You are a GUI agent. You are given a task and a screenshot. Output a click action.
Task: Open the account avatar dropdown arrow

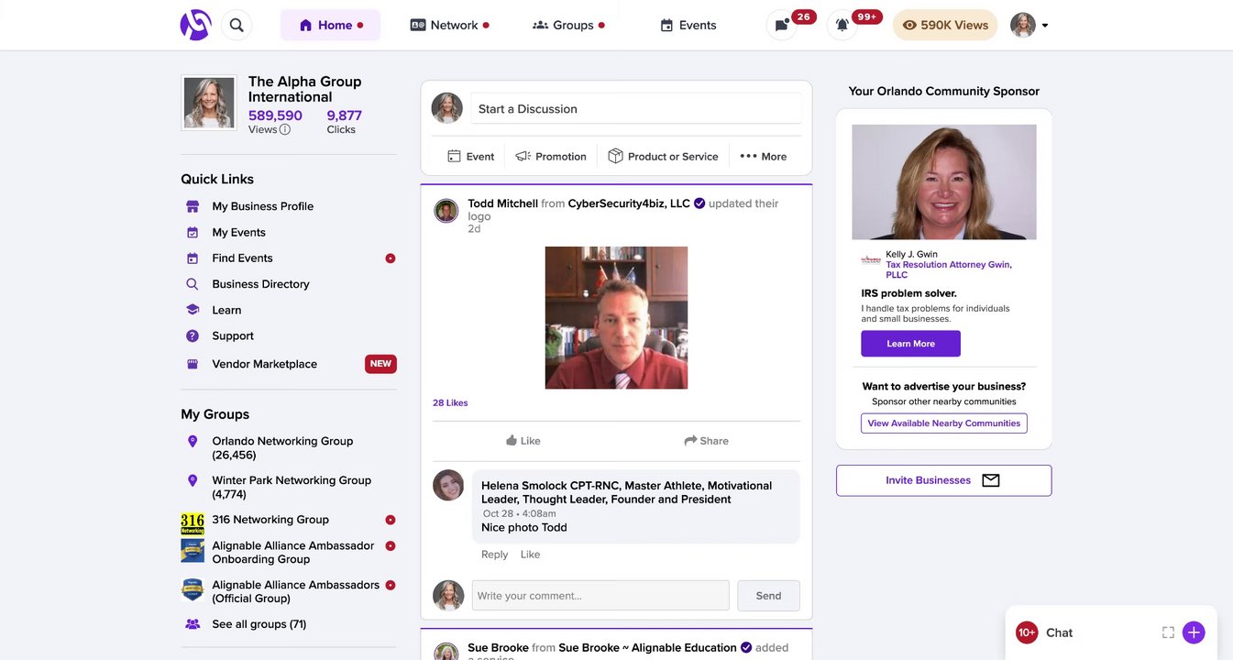coord(1045,26)
